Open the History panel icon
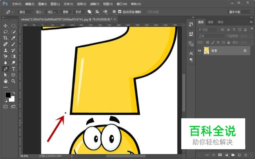The width and height of the screenshot is (255, 159). pos(191,25)
